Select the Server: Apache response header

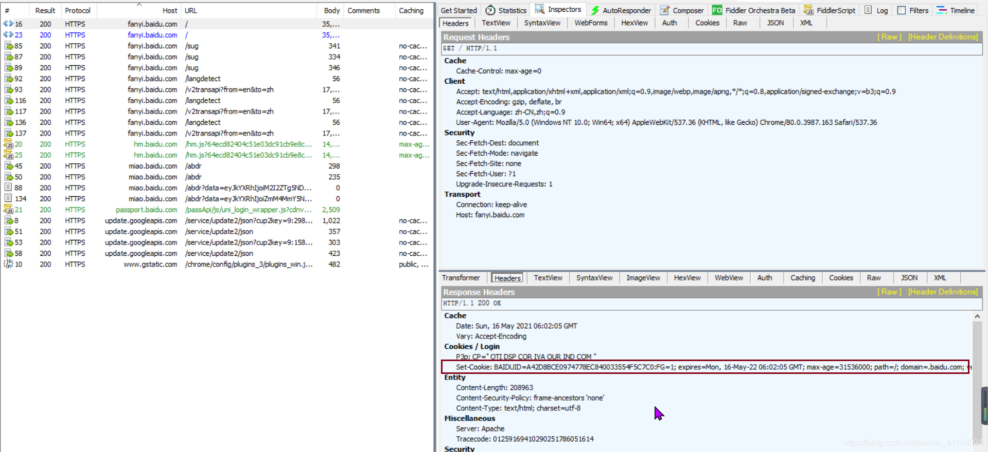(480, 429)
